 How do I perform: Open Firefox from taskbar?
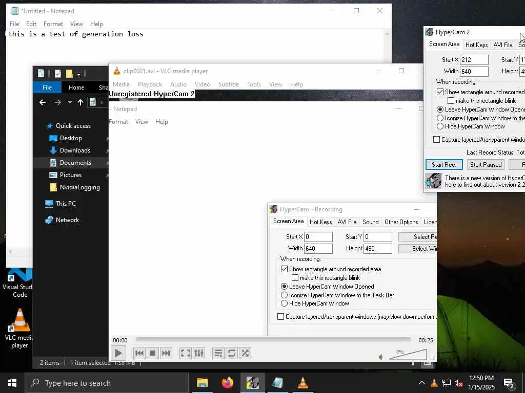tap(227, 383)
